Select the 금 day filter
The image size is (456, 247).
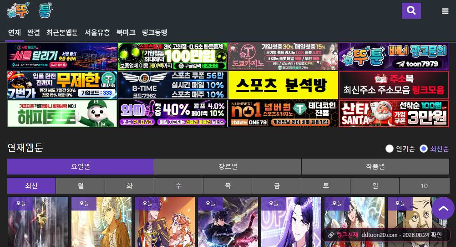[x=277, y=185]
